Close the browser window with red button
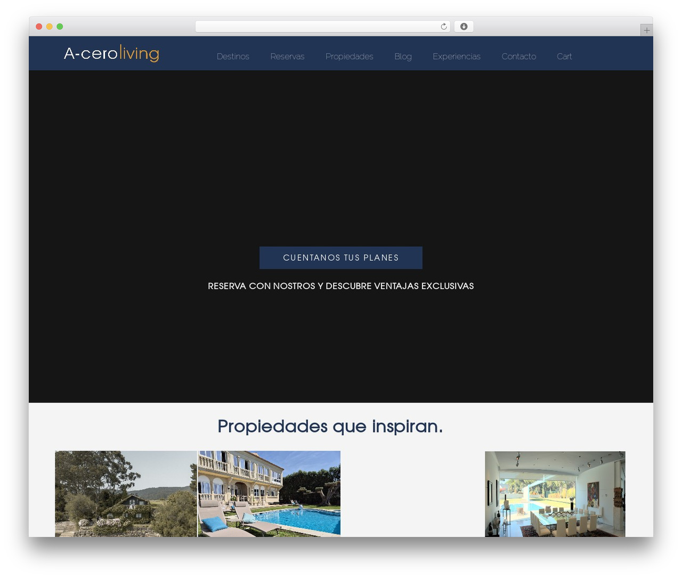 point(39,27)
